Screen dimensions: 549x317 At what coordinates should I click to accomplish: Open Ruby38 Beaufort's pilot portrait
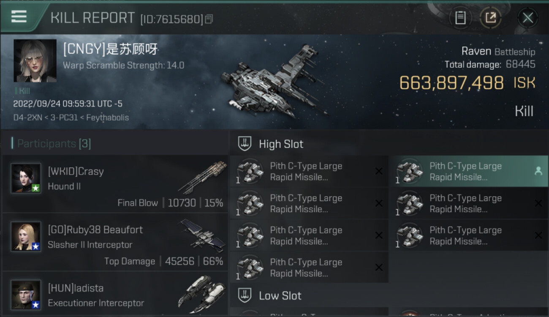click(x=26, y=237)
